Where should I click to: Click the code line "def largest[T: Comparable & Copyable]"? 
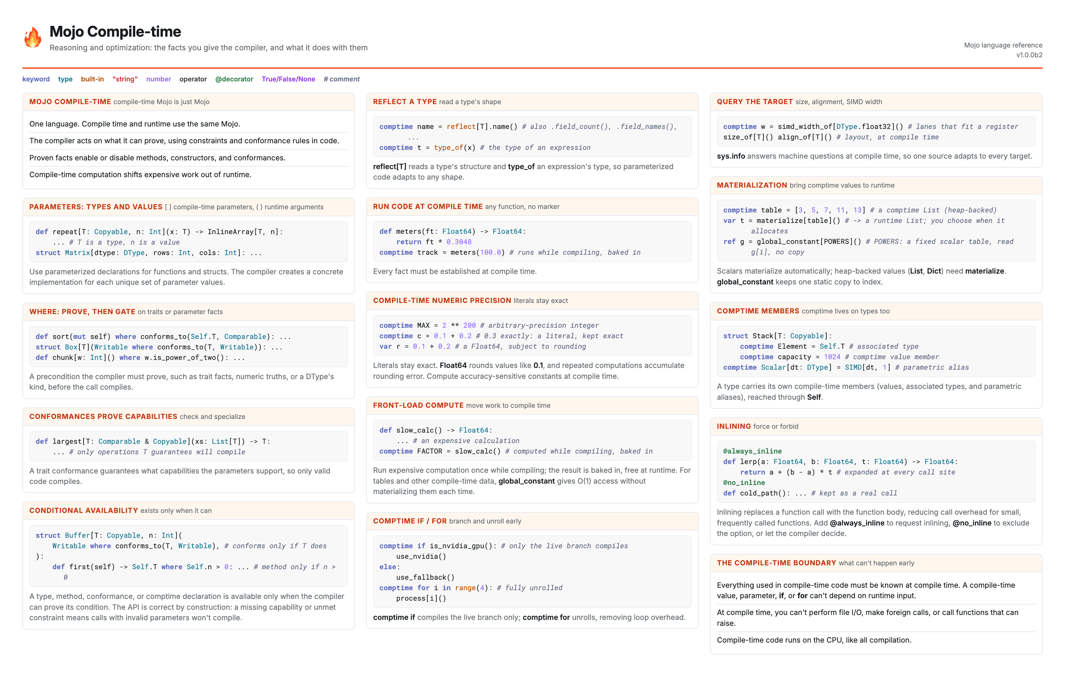[x=153, y=441]
